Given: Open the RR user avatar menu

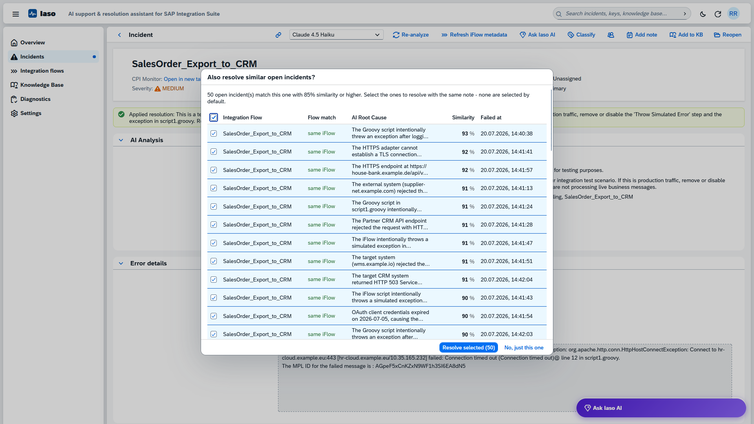Looking at the screenshot, I should coord(733,14).
